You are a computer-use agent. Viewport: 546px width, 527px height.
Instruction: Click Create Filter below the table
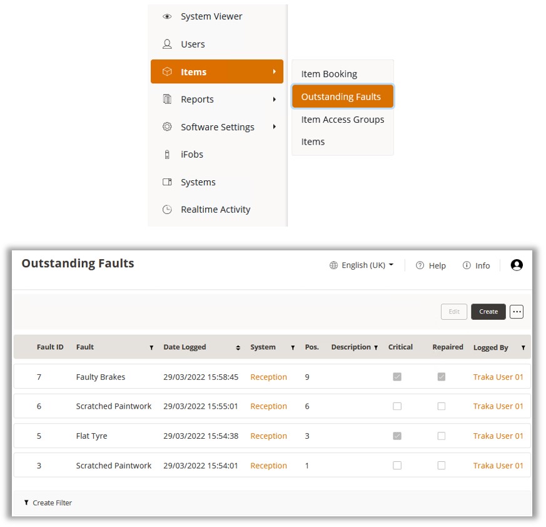[48, 503]
